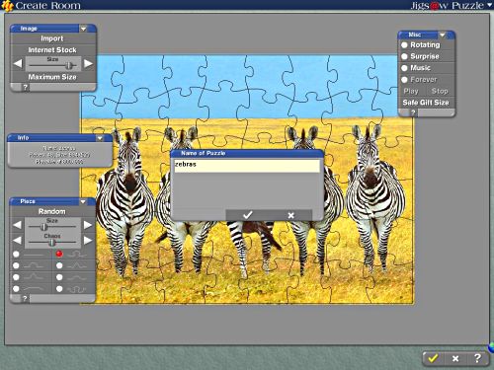Increase image size with right arrow
This screenshot has width=494, height=370.
pyautogui.click(x=88, y=63)
